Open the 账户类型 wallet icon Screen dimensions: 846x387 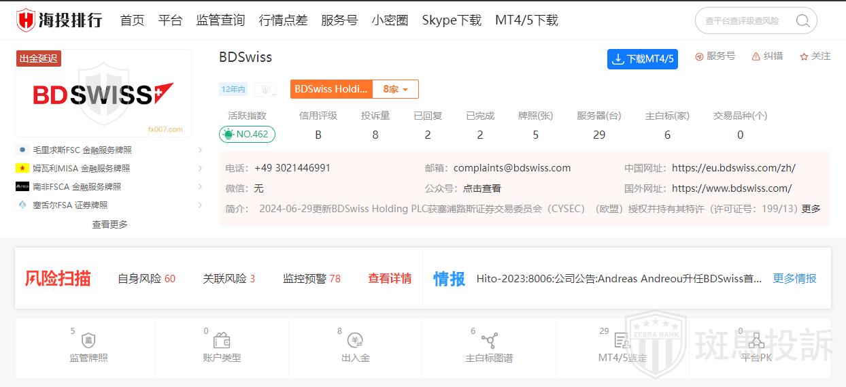coord(222,341)
